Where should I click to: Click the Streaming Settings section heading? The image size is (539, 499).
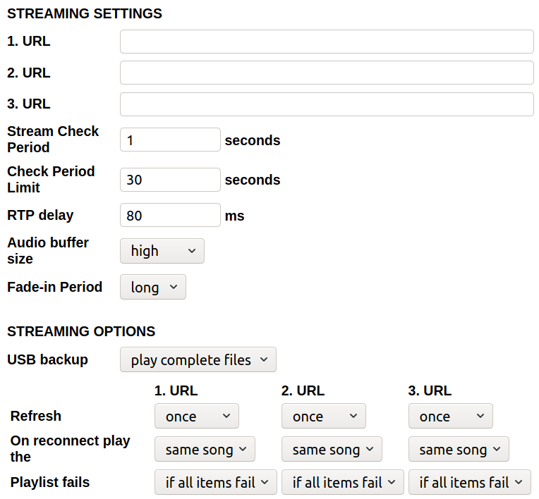click(x=85, y=13)
